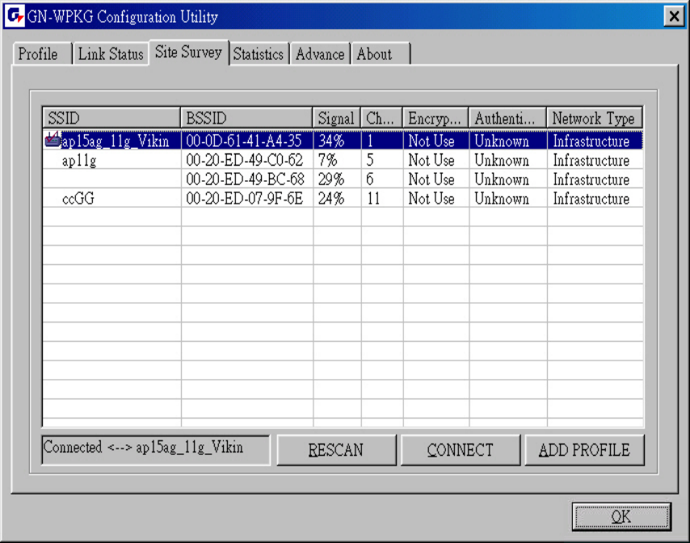Sort by the BSSID column header
The image size is (690, 543).
tap(246, 118)
